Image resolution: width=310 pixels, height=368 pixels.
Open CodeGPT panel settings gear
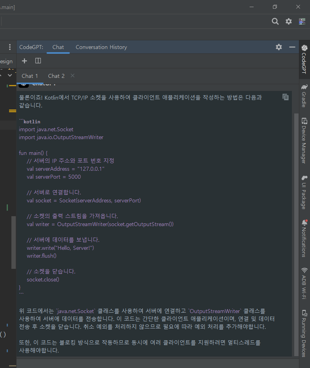click(x=278, y=47)
